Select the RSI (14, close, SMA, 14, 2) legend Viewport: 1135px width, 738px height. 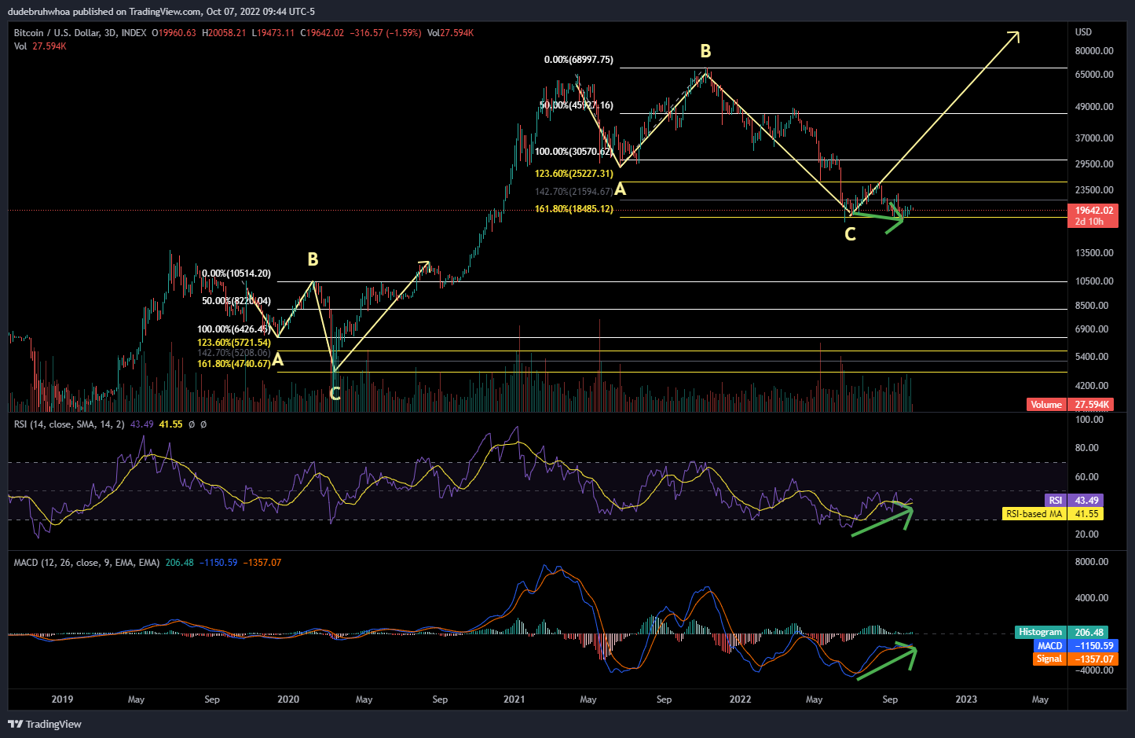coord(69,424)
